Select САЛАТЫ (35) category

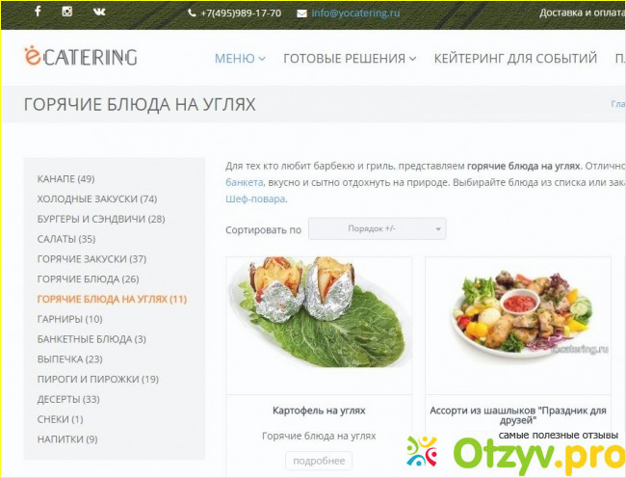point(66,239)
